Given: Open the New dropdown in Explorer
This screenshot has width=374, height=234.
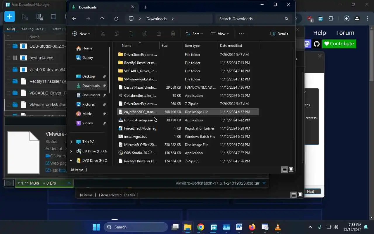Looking at the screenshot, I should pos(81,34).
